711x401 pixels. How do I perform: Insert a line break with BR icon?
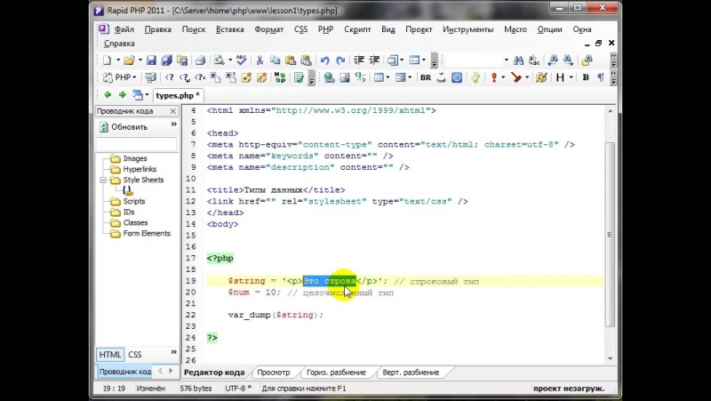pyautogui.click(x=426, y=77)
